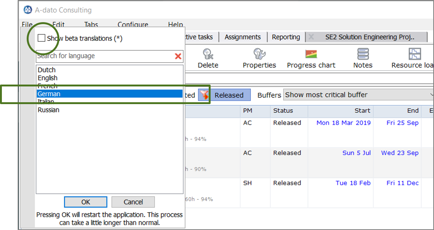Image resolution: width=434 pixels, height=230 pixels.
Task: Click the filter funnel icon
Action: coord(204,95)
